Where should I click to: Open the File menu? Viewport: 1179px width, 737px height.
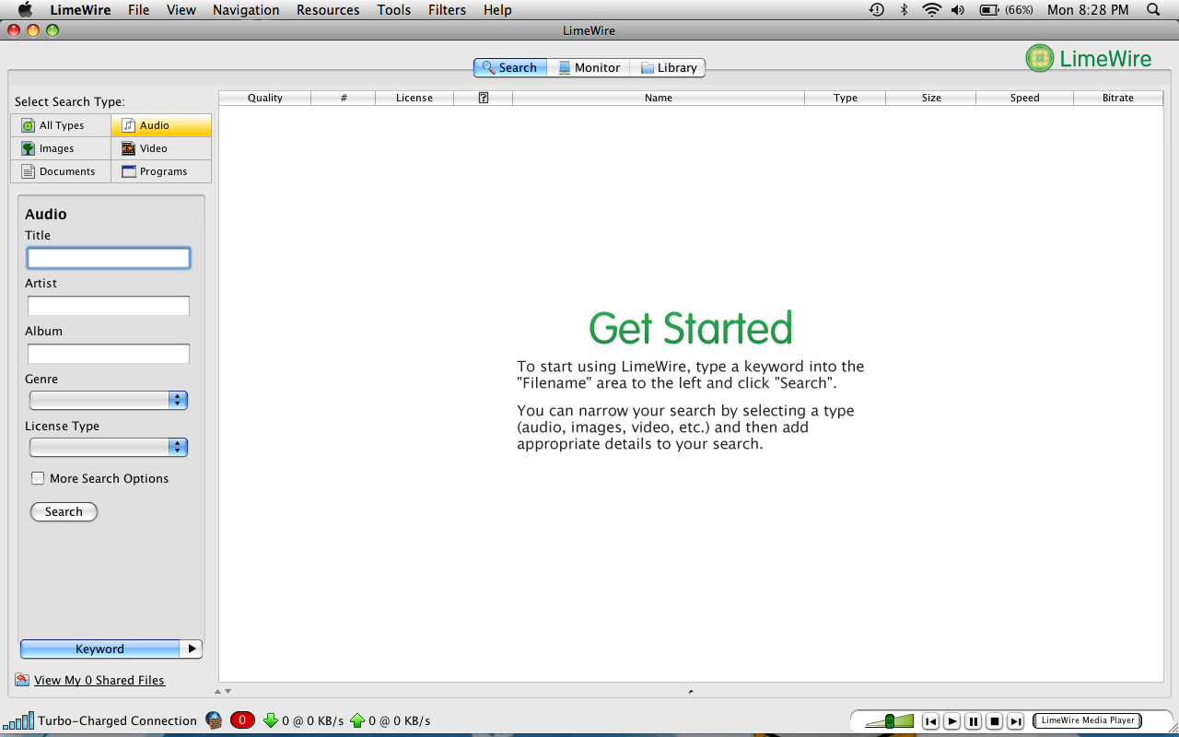click(138, 10)
